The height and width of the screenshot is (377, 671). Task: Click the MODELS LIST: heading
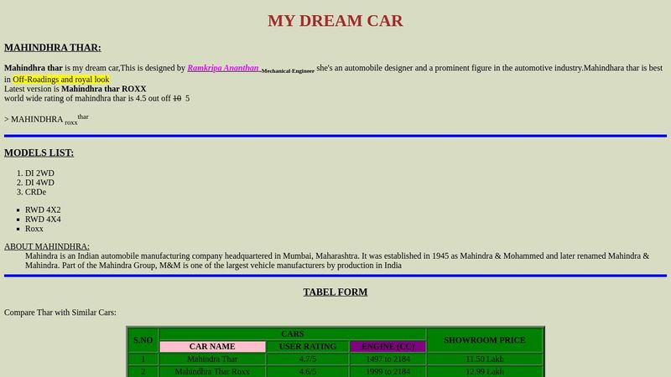[x=39, y=153]
